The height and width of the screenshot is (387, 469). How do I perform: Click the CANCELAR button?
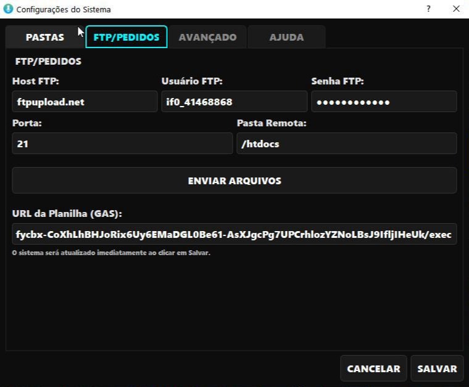373,369
